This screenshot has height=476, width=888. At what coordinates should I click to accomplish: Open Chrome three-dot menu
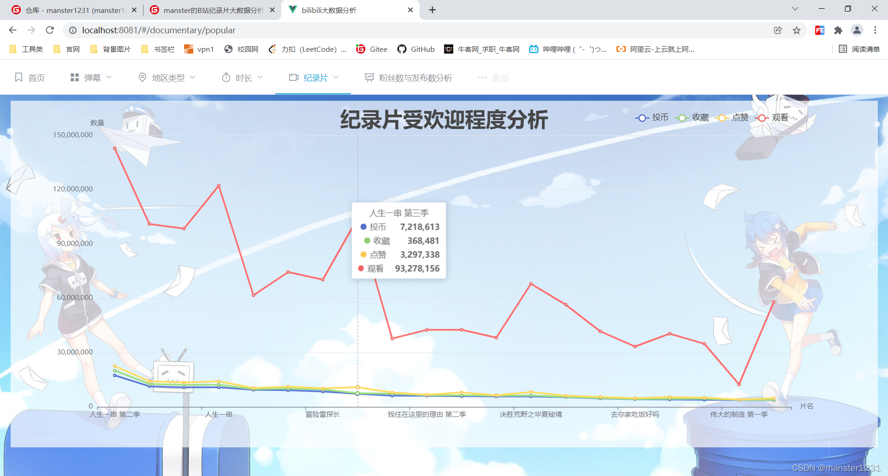[875, 30]
